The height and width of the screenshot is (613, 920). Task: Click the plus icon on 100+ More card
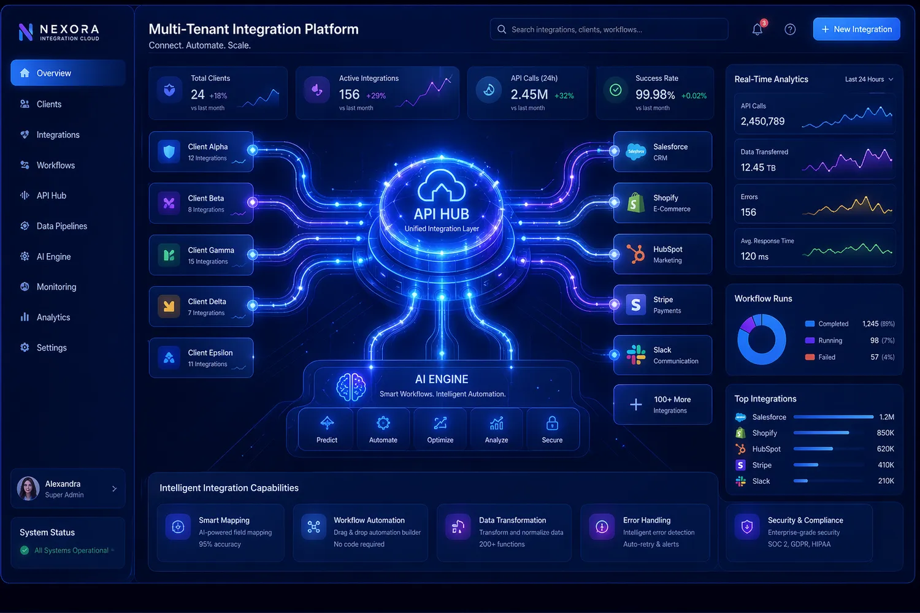636,405
